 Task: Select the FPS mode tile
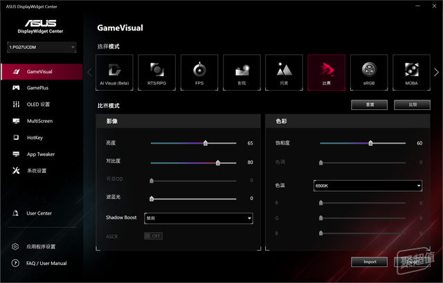tap(199, 73)
